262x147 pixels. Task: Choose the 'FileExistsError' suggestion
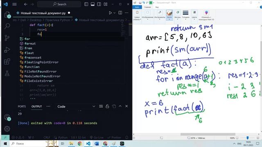point(72,81)
